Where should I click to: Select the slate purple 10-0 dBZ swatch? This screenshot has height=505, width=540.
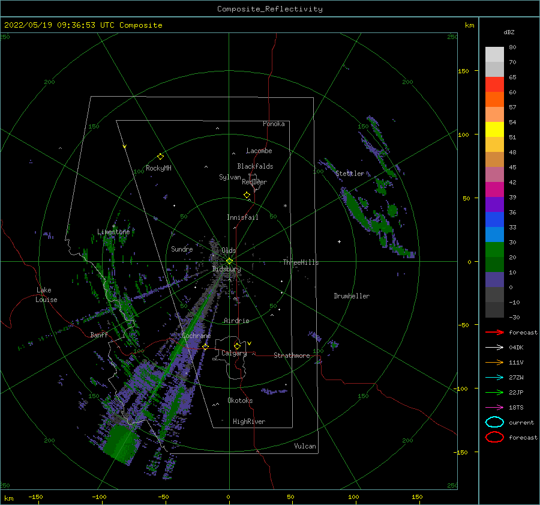494,279
